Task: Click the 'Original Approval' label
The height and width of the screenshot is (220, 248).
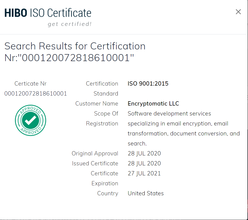Action: pos(95,153)
